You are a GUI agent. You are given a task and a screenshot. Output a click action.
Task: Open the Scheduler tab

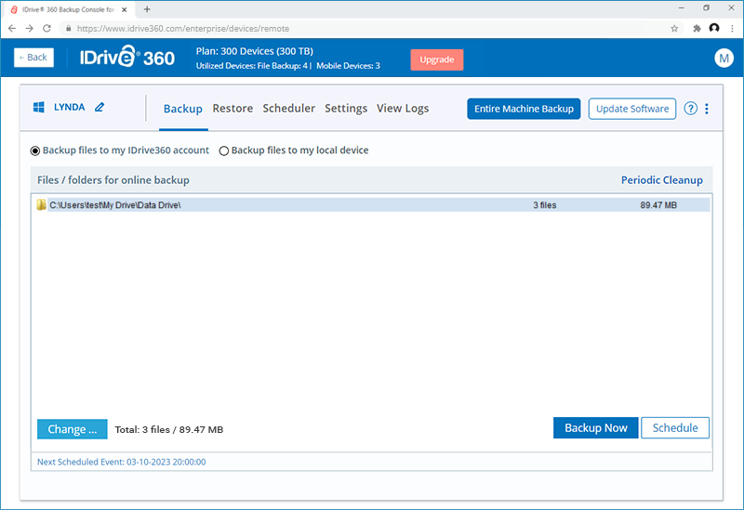coord(289,108)
